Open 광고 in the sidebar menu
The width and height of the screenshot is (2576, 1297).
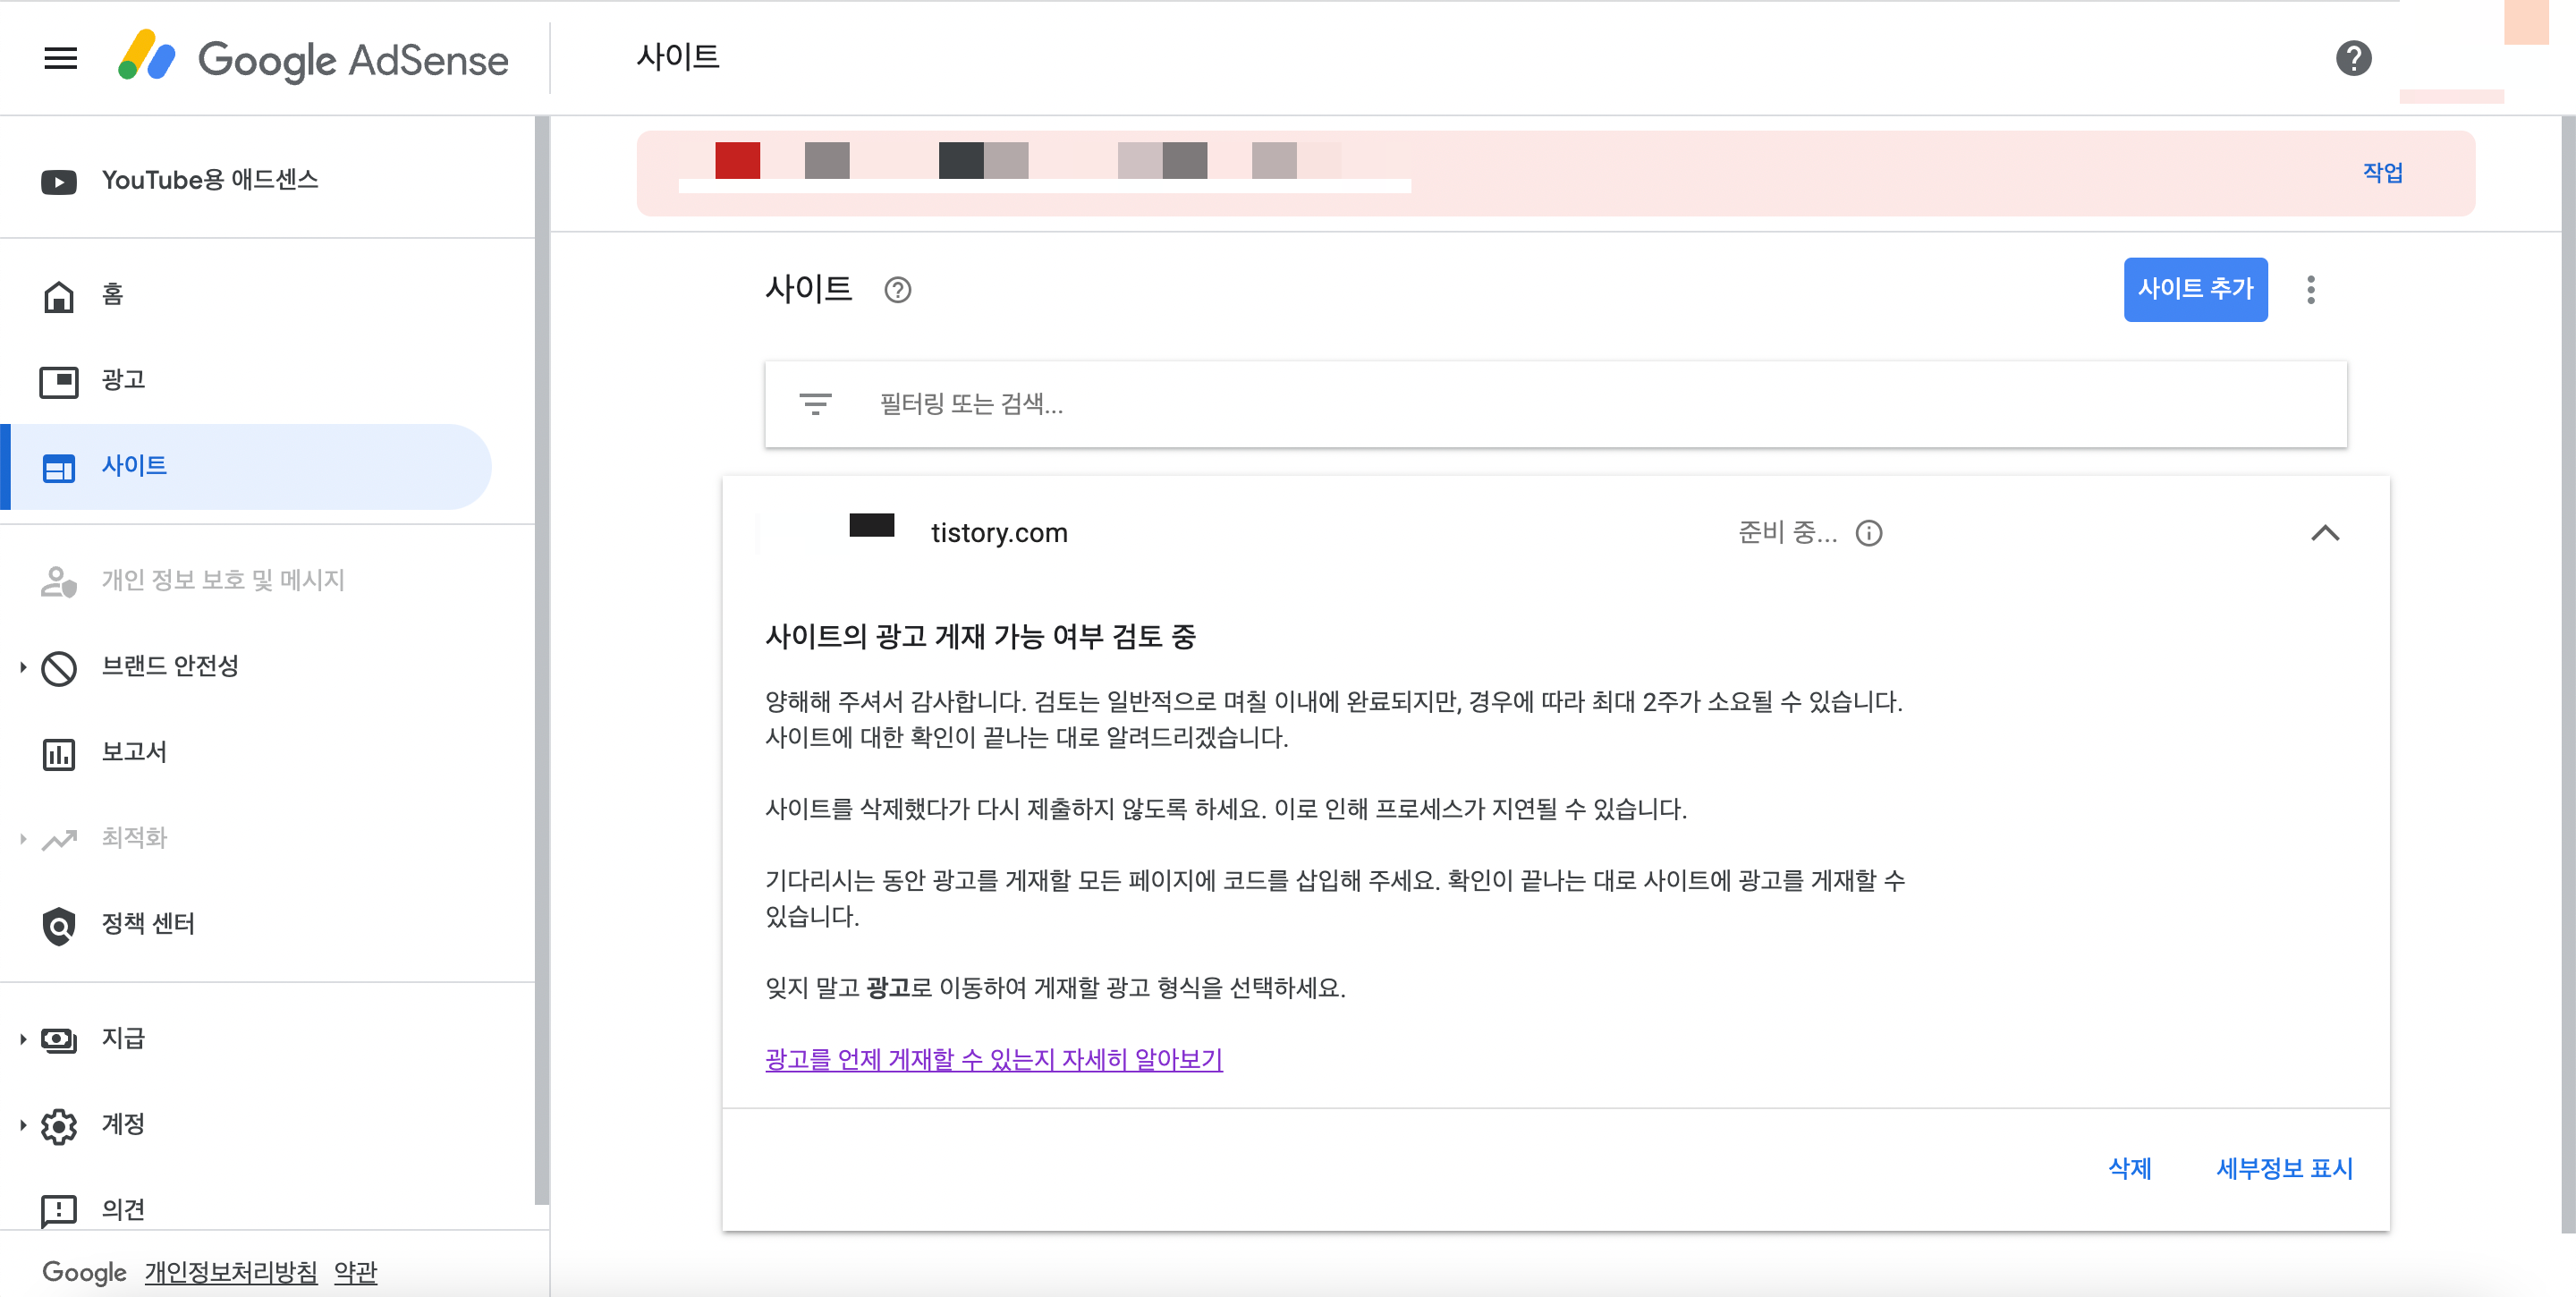(123, 380)
